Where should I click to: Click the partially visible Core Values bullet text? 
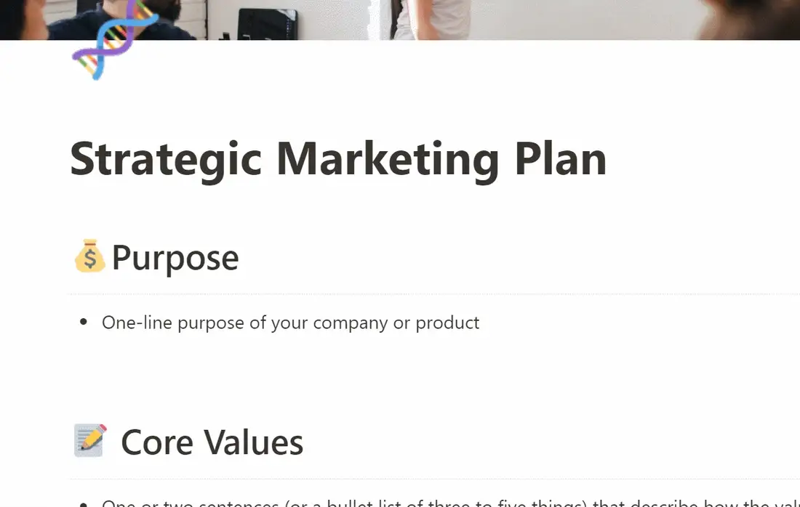pos(450,503)
